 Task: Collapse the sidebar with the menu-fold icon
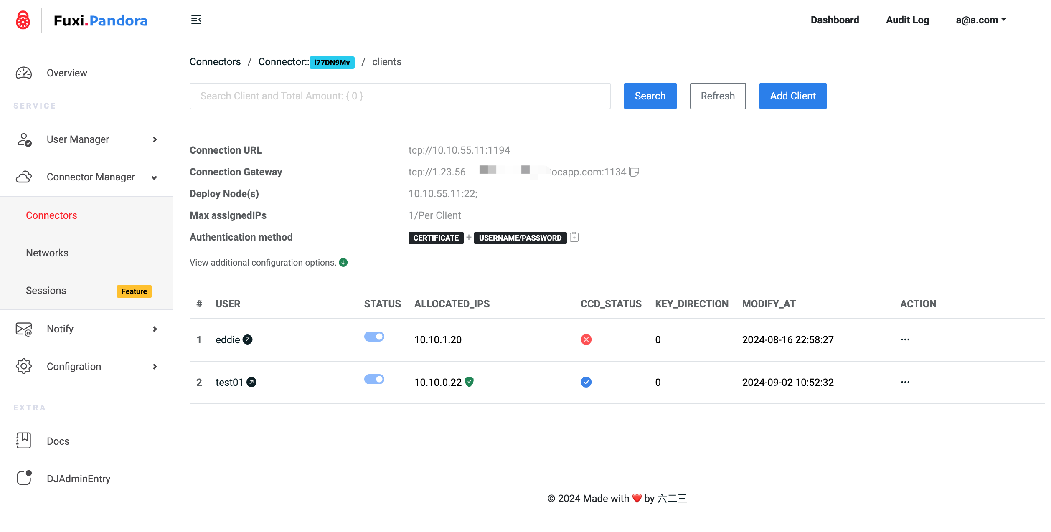coord(196,20)
